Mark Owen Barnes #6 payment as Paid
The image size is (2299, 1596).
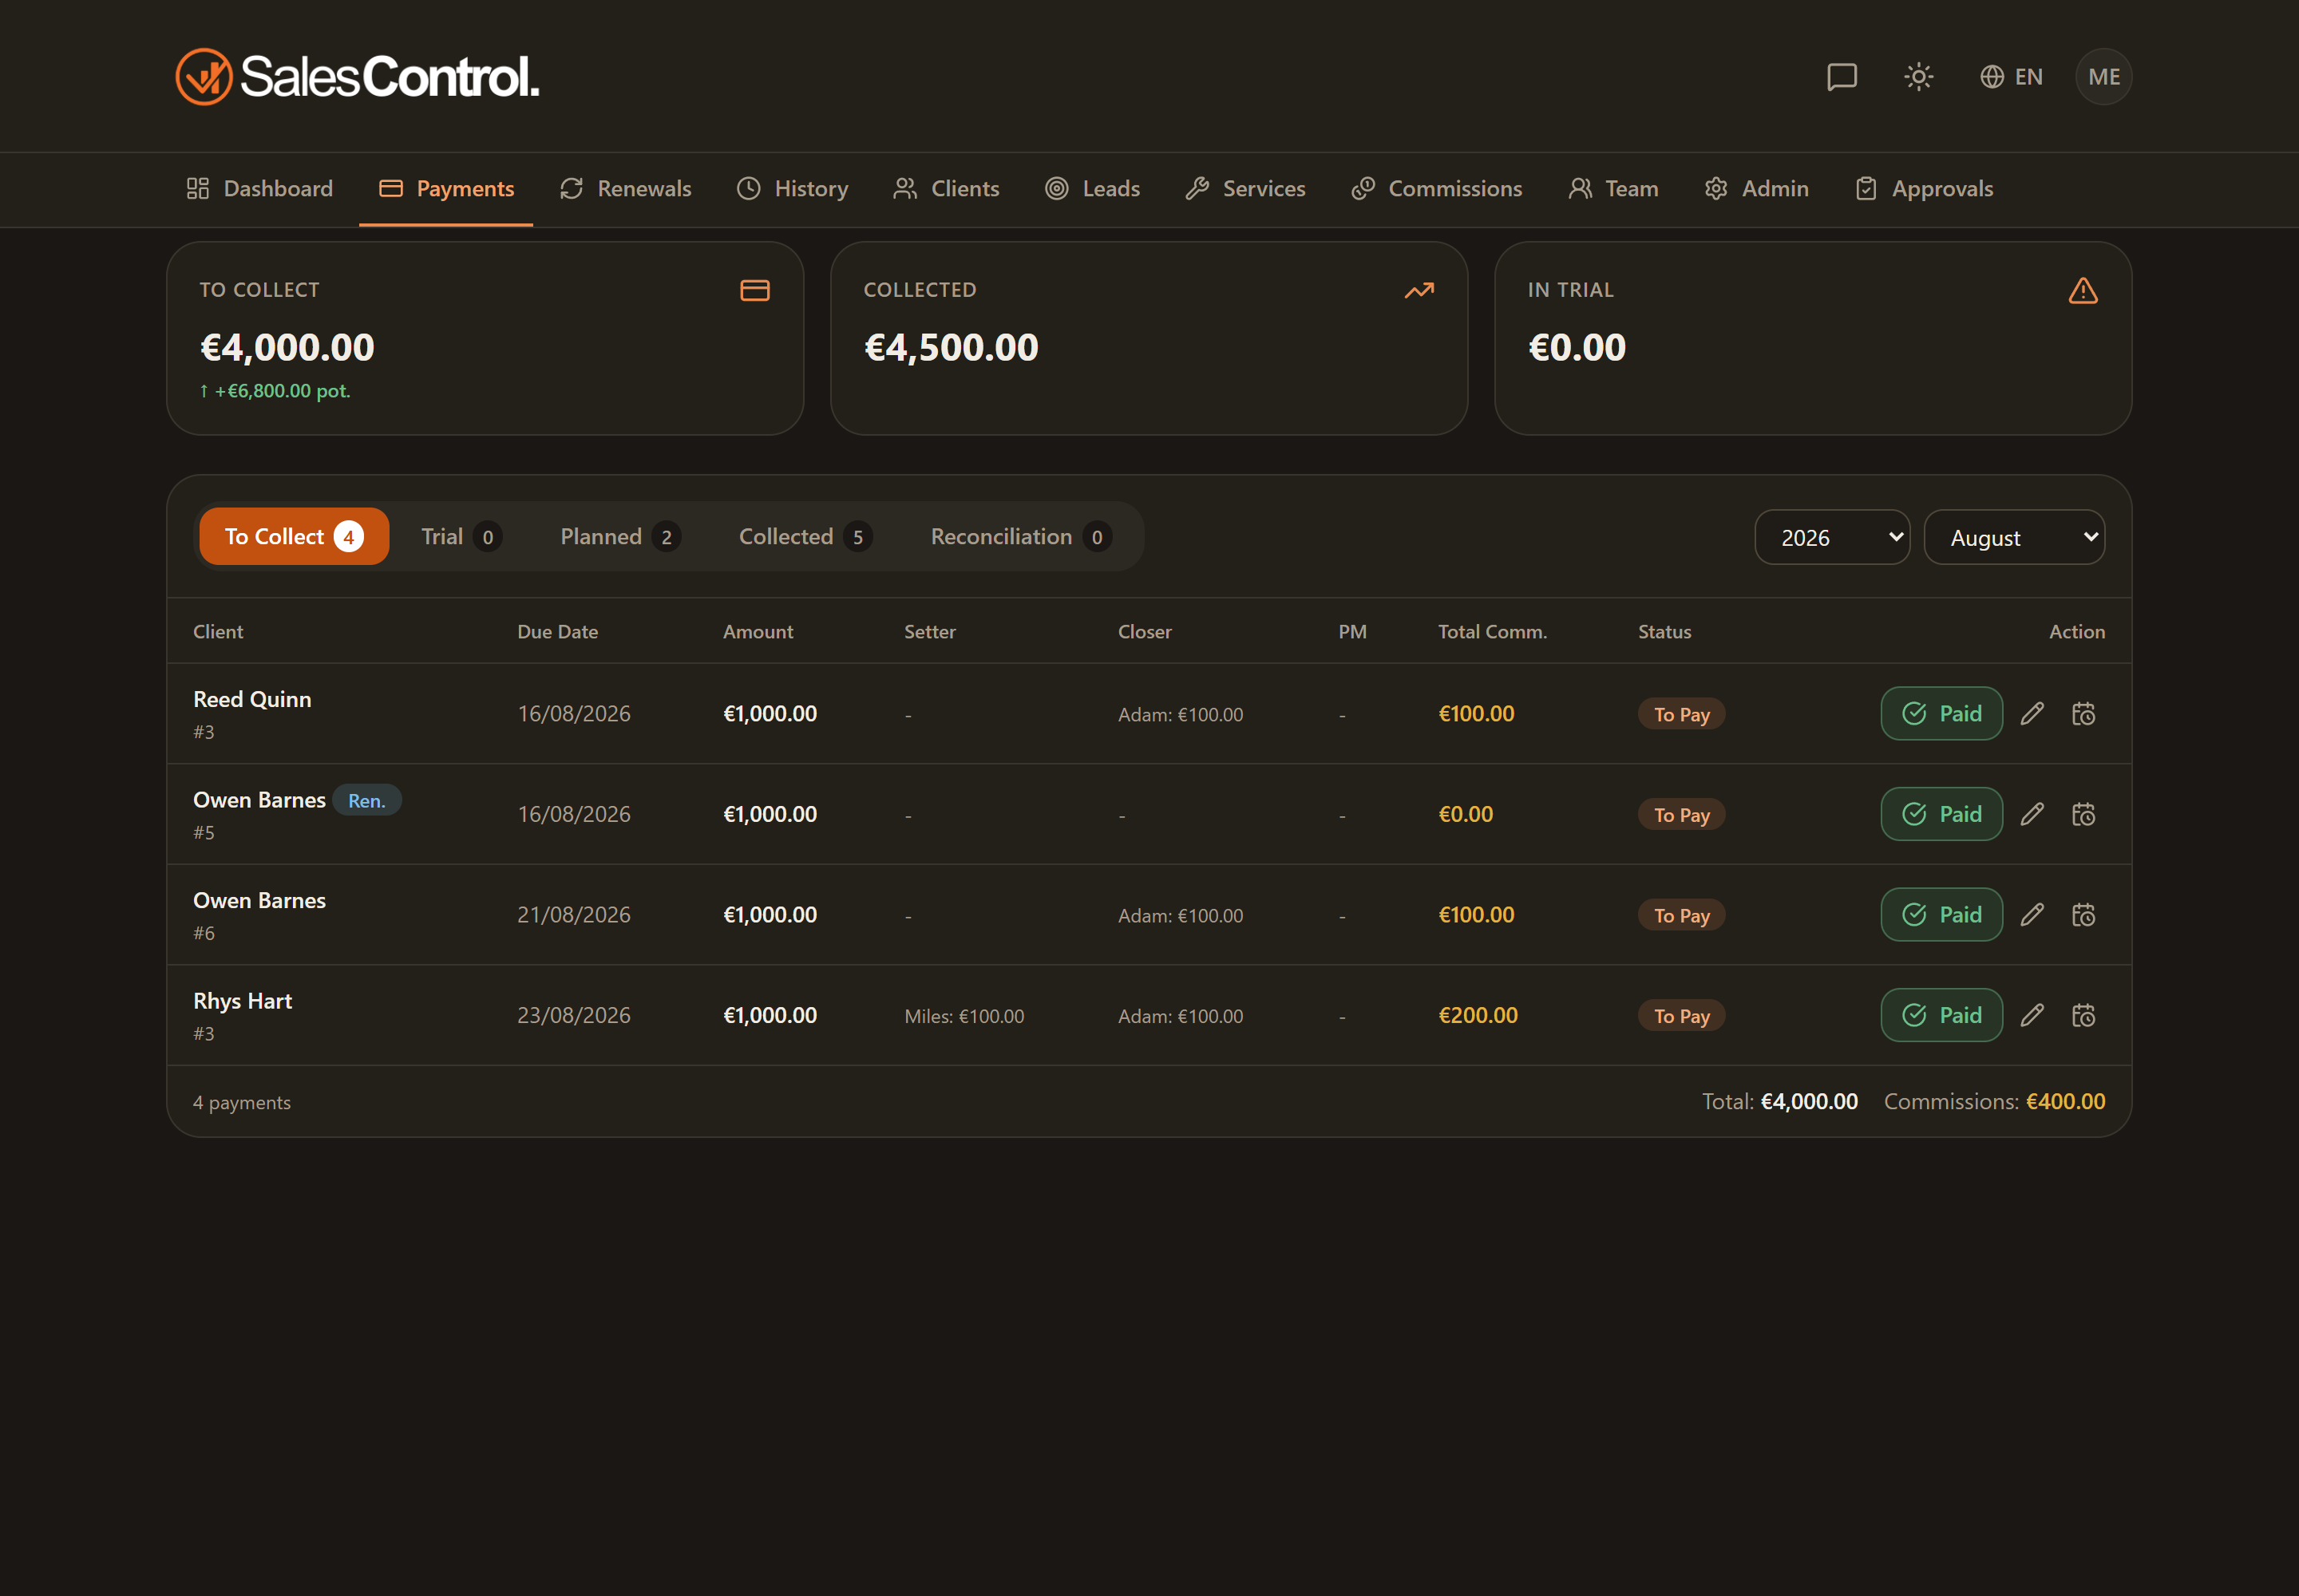pyautogui.click(x=1941, y=915)
